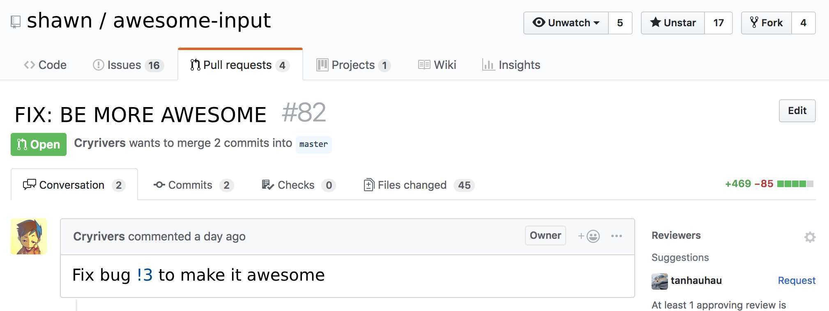Open the Projects tab
The width and height of the screenshot is (829, 311).
(353, 65)
